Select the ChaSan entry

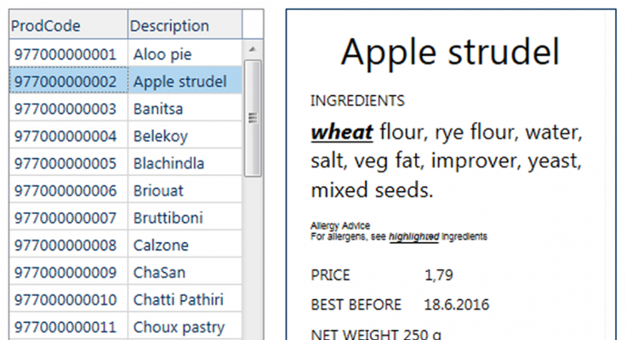tap(159, 273)
